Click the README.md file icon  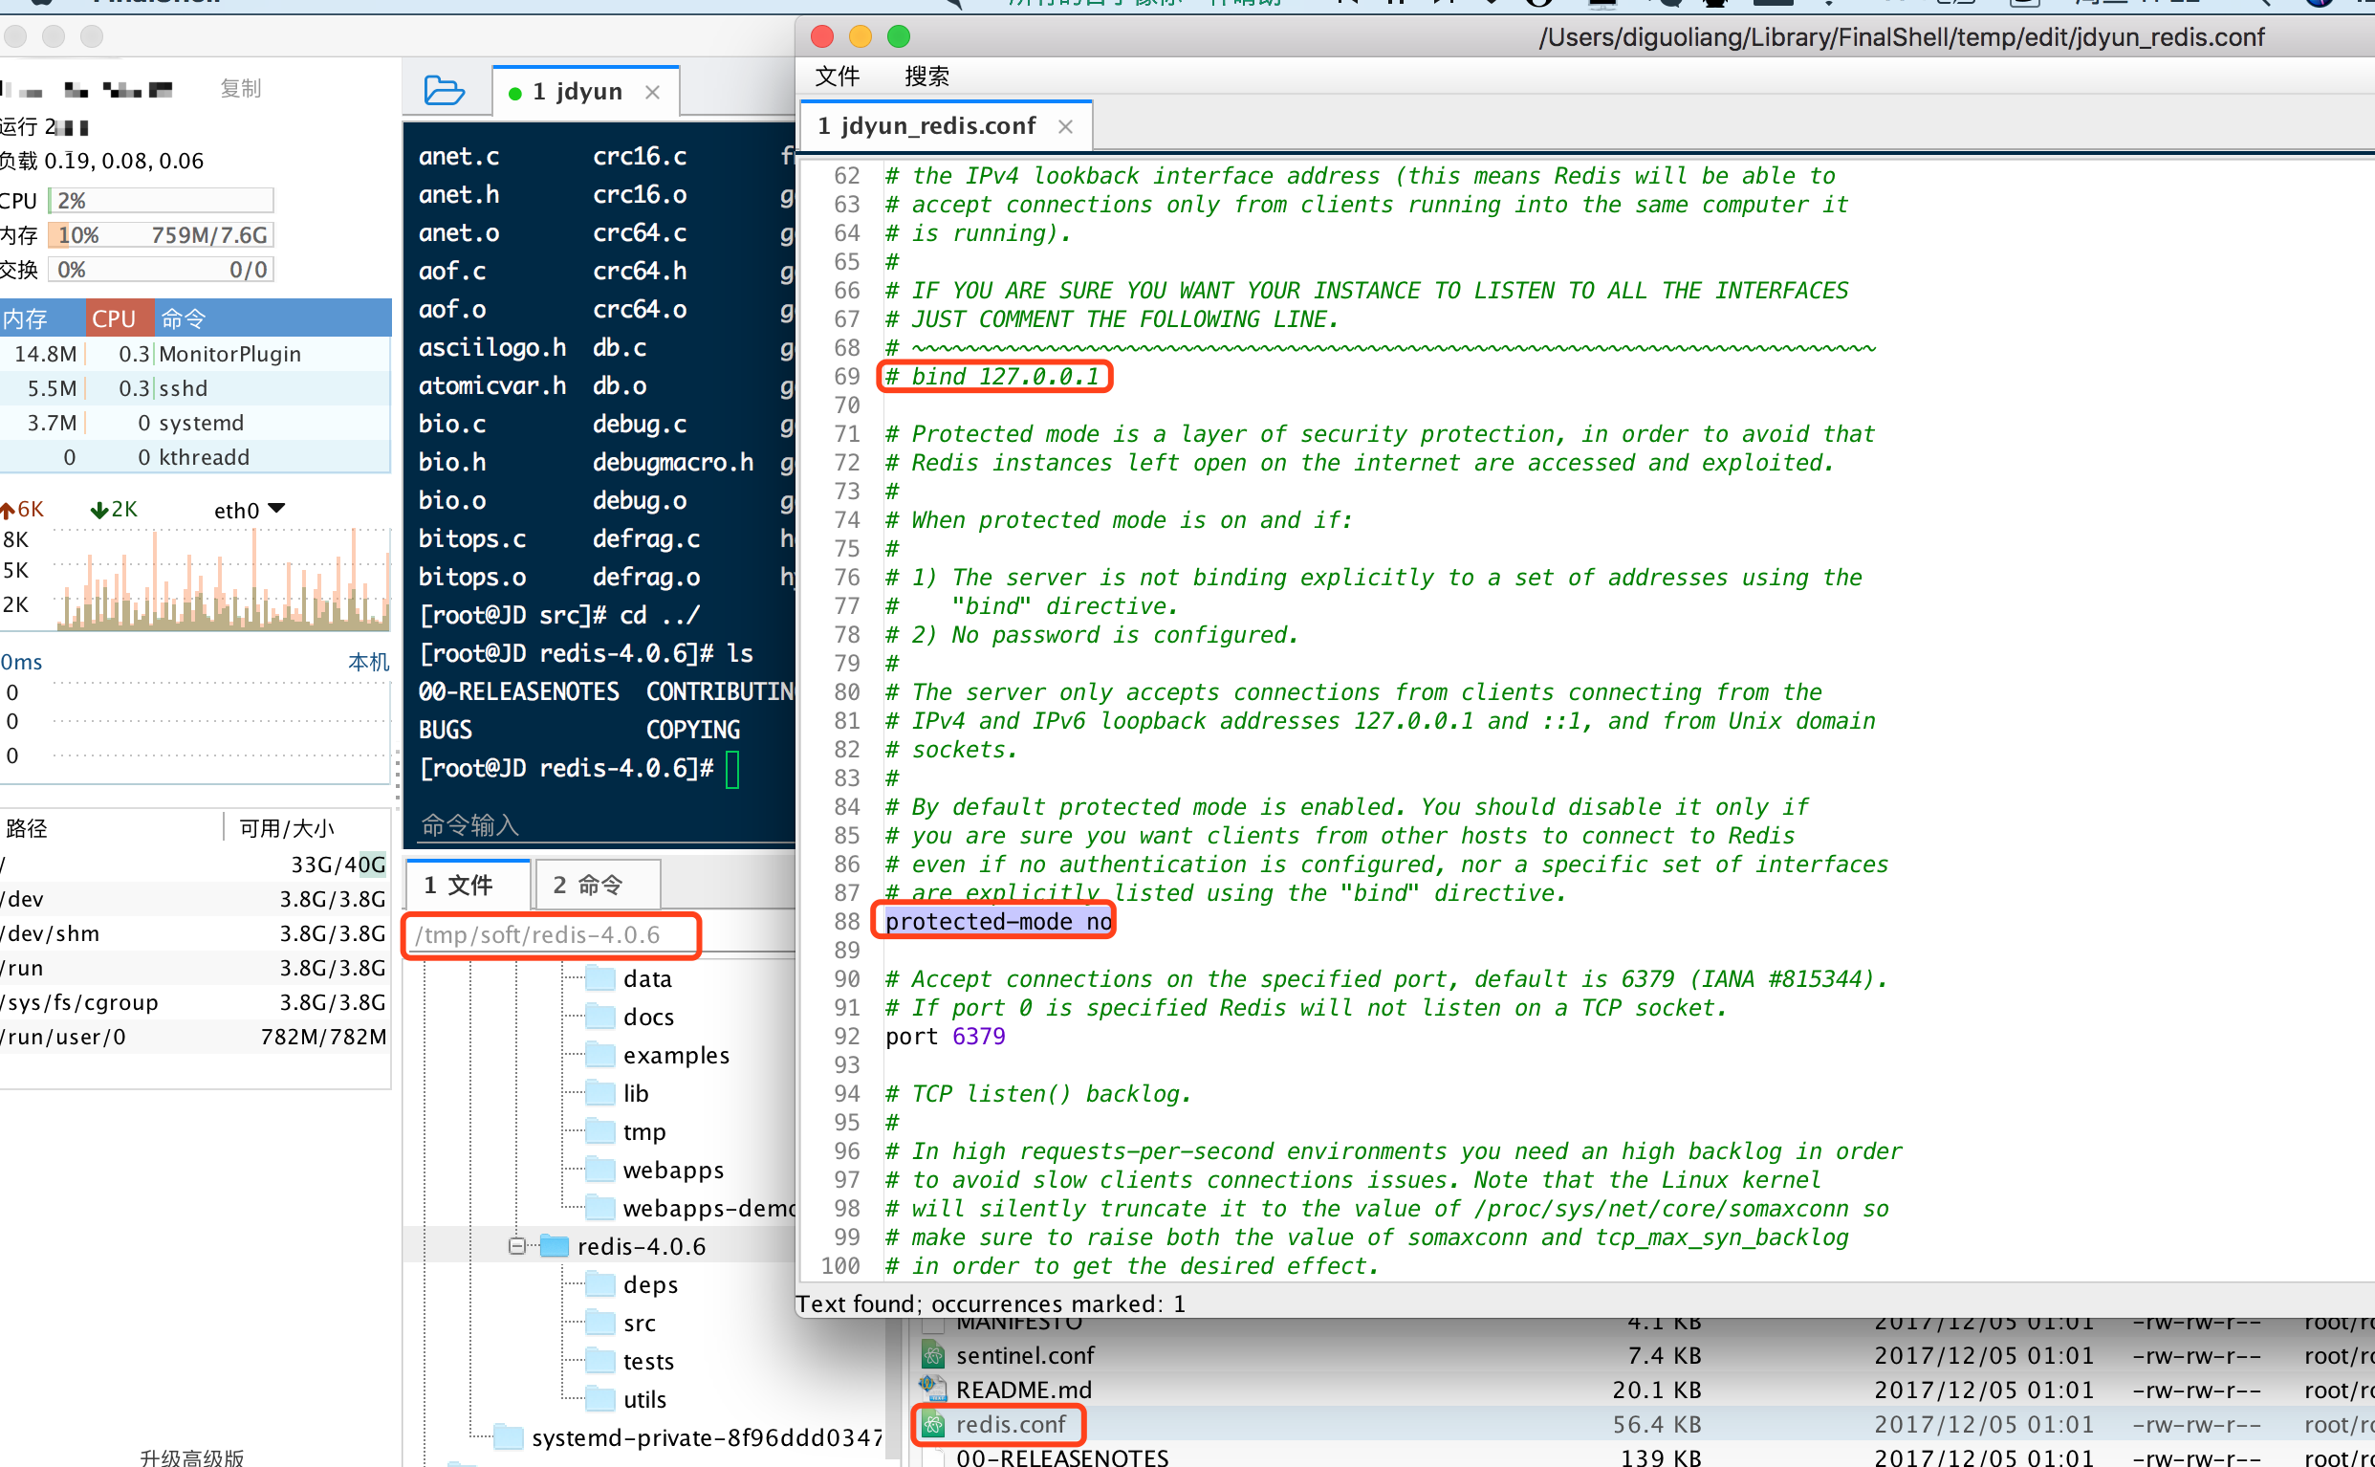933,1389
